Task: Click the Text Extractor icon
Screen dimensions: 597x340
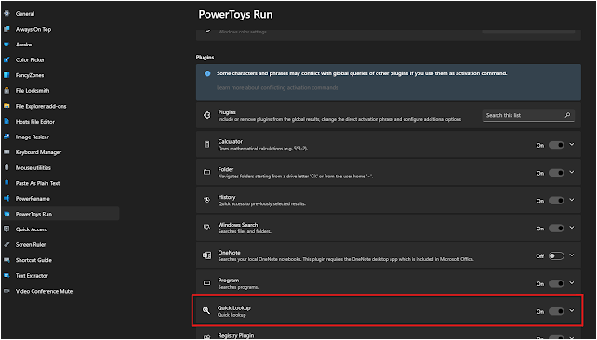Action: click(7, 276)
